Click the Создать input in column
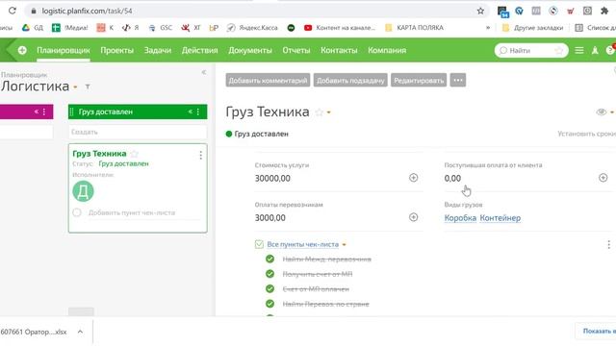The height and width of the screenshot is (346, 616). click(138, 132)
